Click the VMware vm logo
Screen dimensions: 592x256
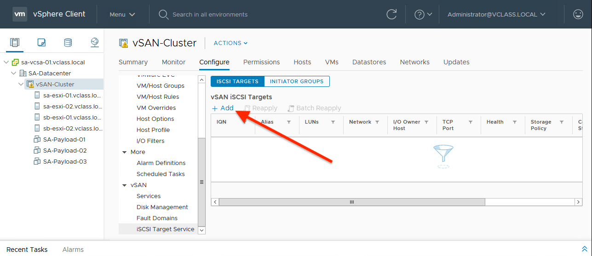coord(20,14)
